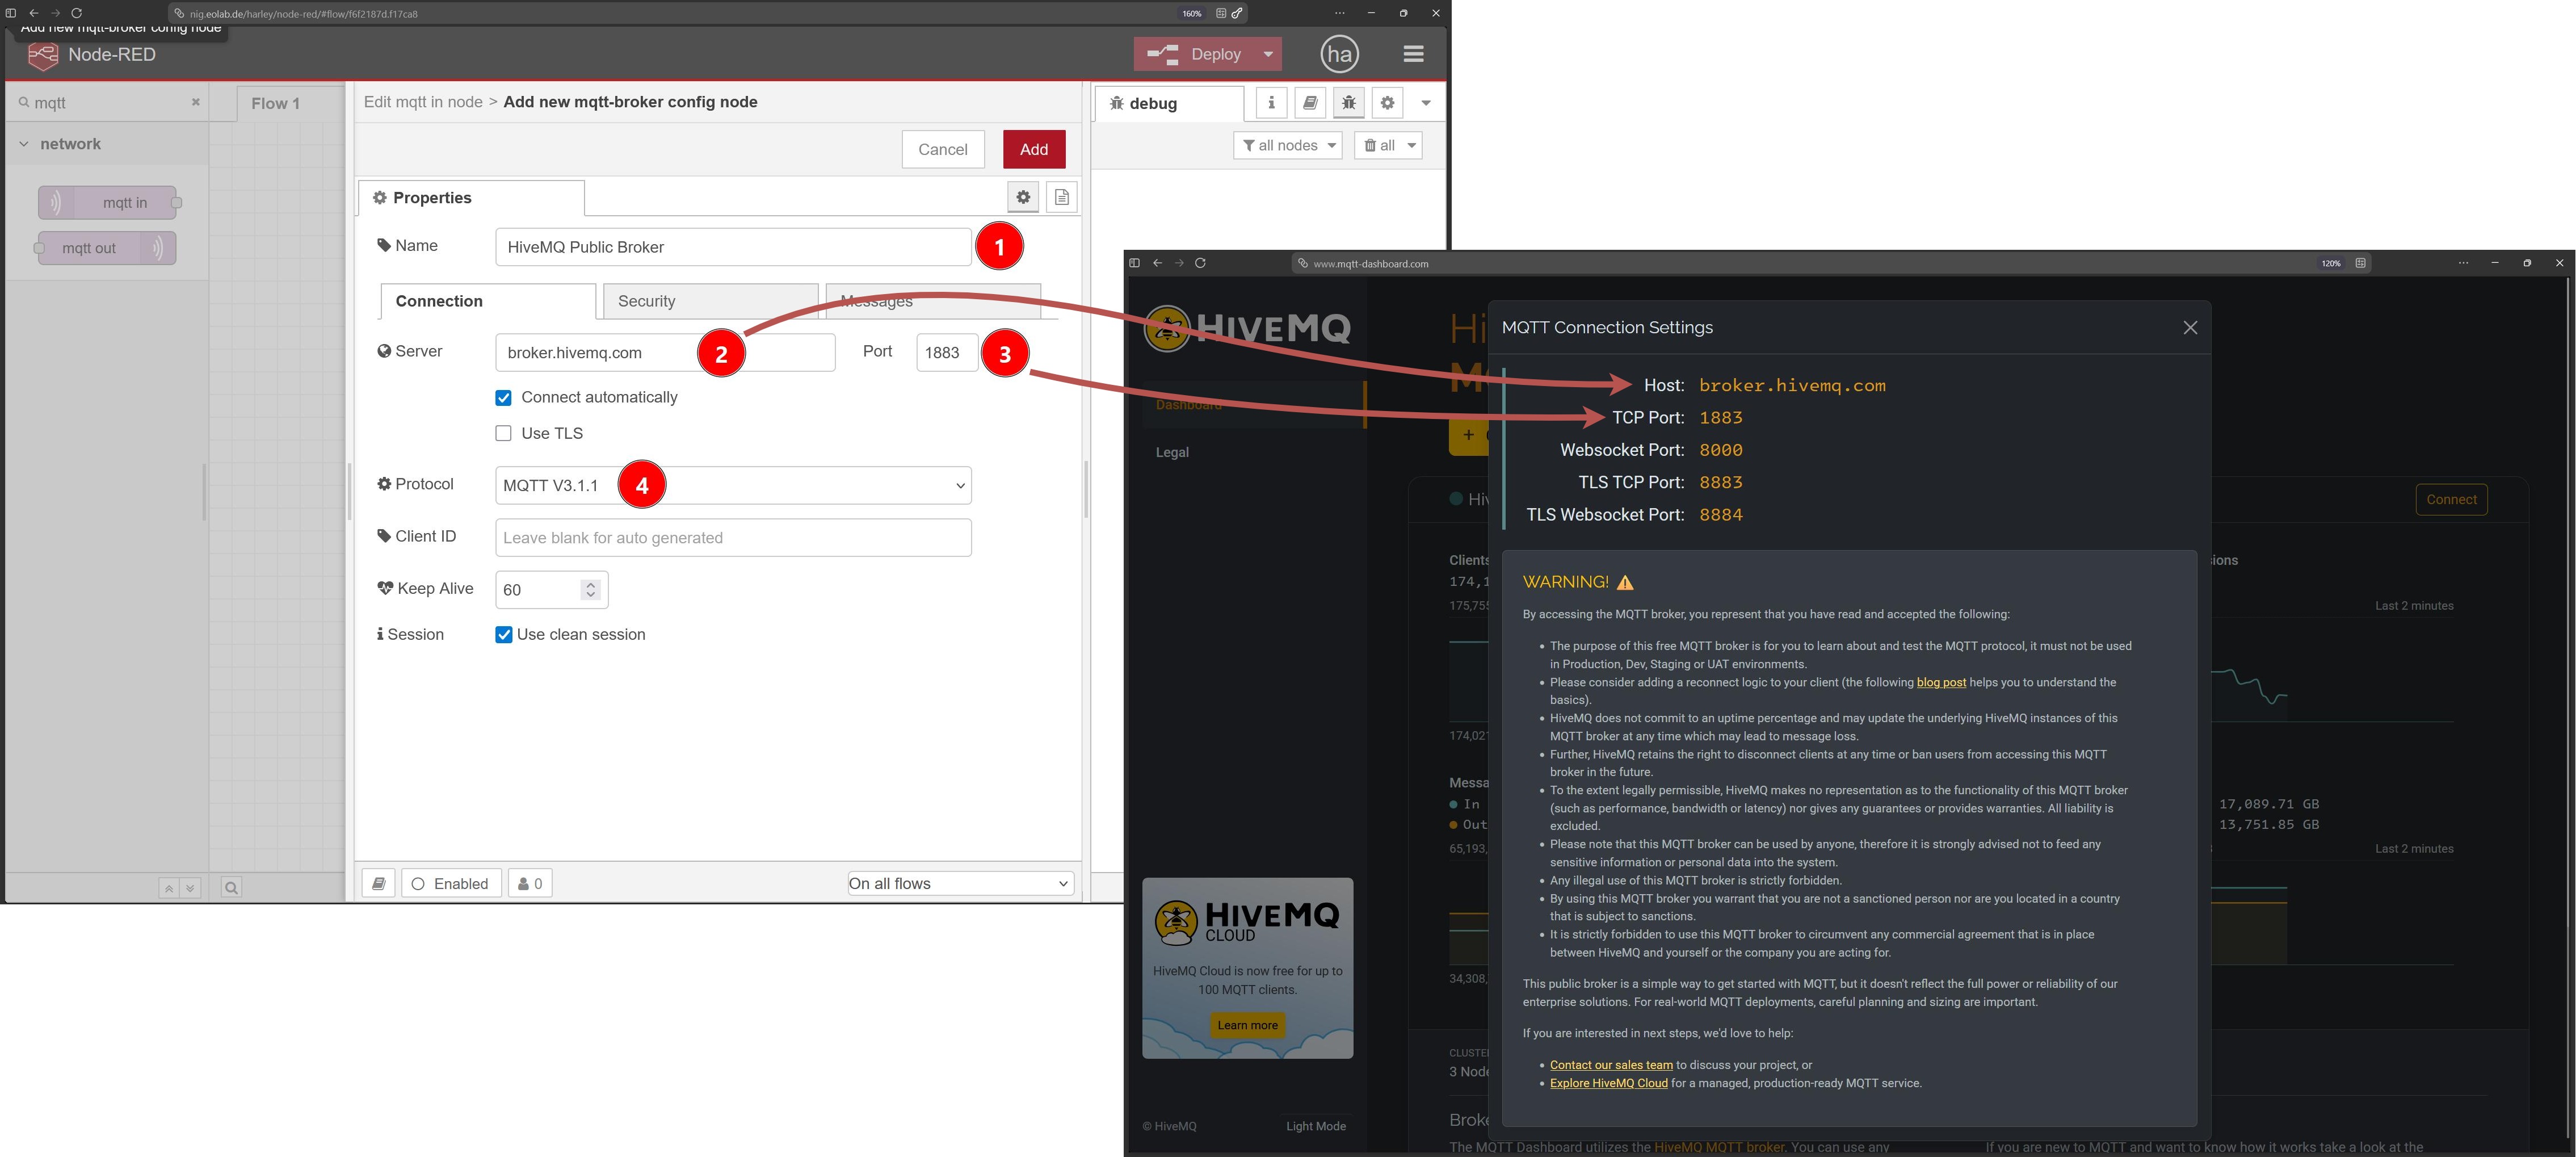The height and width of the screenshot is (1157, 2576).
Task: Open reader view icon in Node-RED browser
Action: click(x=1221, y=13)
